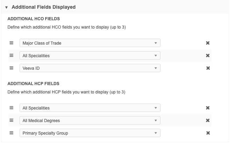Click drag handle beside HCO All Specialities
Image resolution: width=230 pixels, height=143 pixels.
coord(11,55)
